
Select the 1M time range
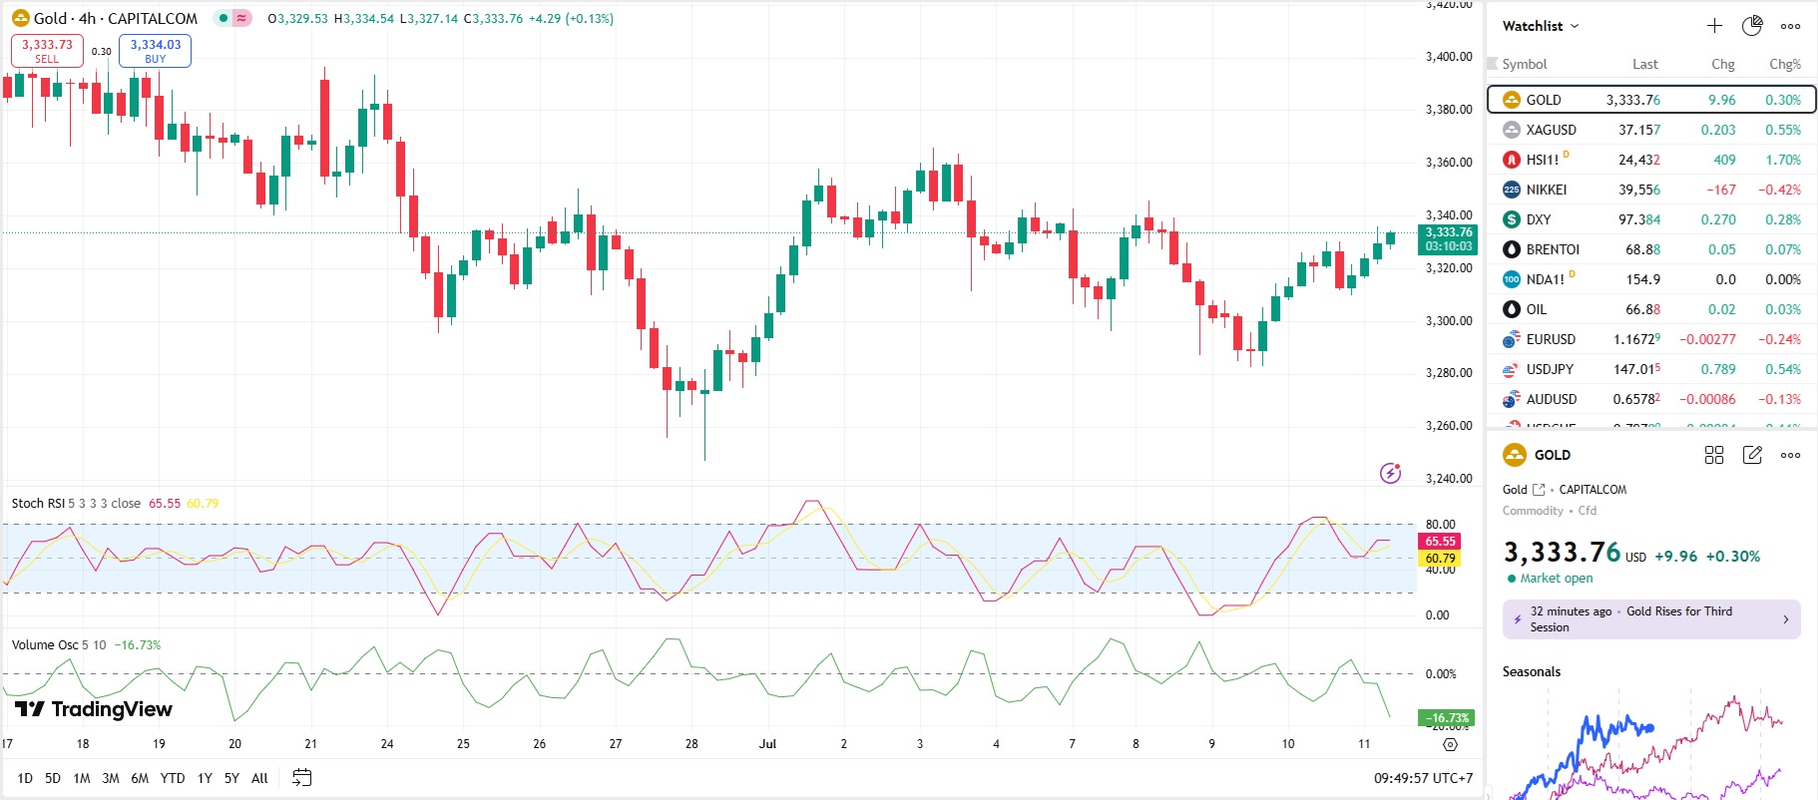82,778
